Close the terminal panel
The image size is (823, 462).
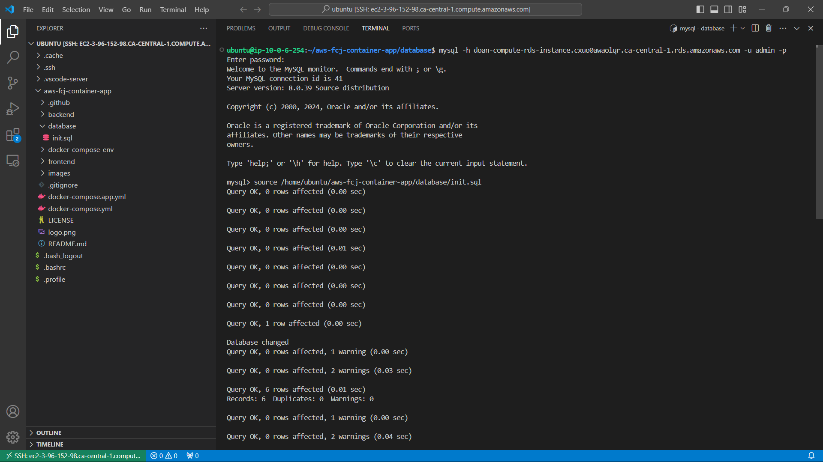coord(811,28)
